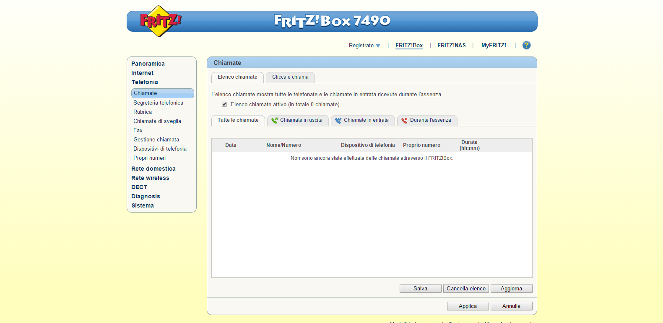Open the FRITZ!NAS link
Viewport: 663px width, 323px height.
451,46
